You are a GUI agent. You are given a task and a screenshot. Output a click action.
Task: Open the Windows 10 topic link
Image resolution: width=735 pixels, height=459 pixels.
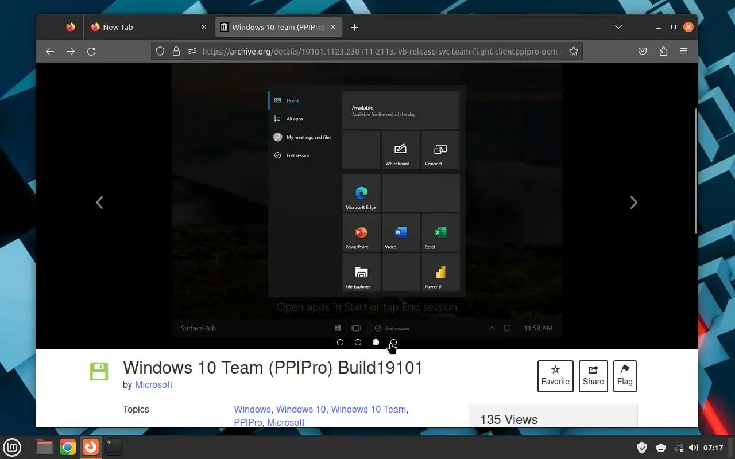click(x=301, y=409)
